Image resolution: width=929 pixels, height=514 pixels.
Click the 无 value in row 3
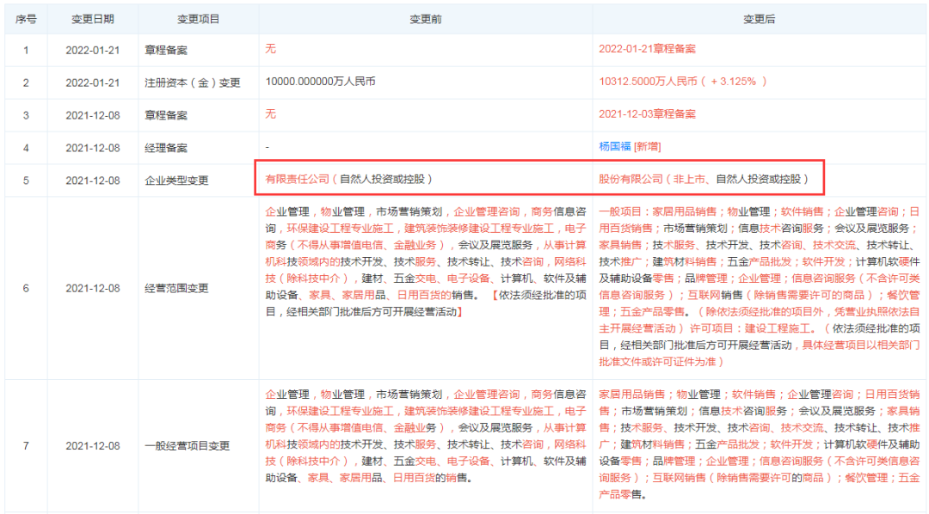(271, 114)
